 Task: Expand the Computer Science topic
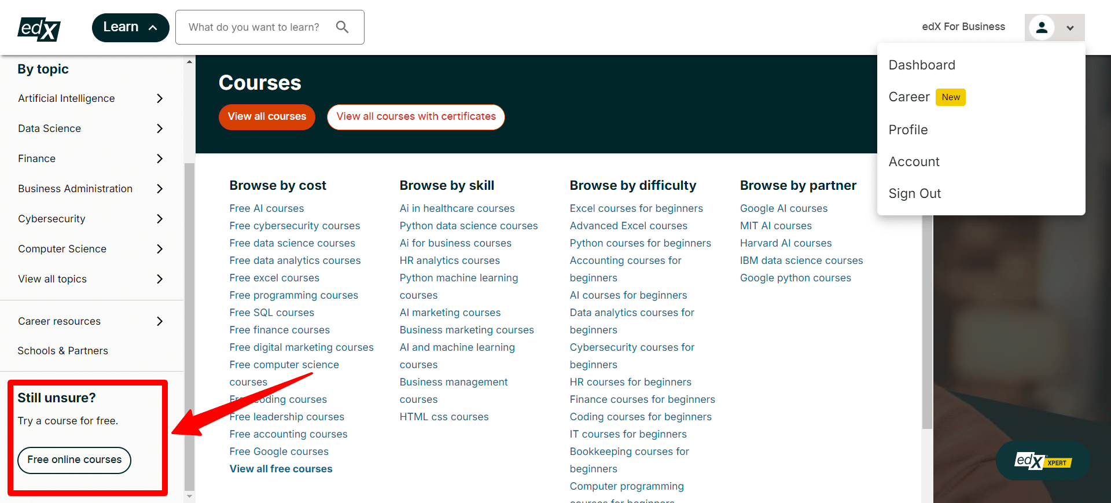click(x=91, y=249)
